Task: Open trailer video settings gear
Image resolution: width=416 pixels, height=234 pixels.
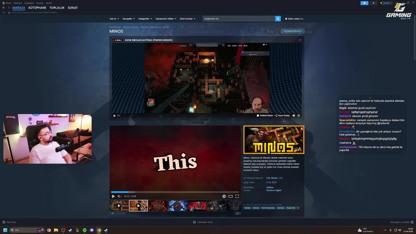Action: [224, 196]
